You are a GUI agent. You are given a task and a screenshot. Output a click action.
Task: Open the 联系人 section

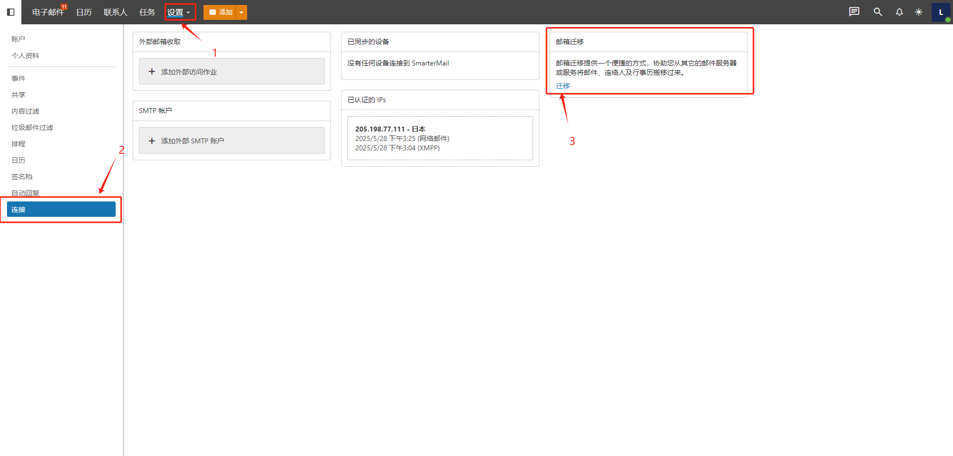pos(116,12)
